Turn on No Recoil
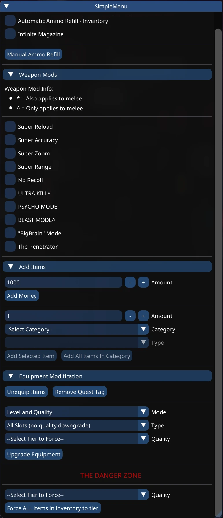Viewport: 223px width, 518px height. [10, 180]
